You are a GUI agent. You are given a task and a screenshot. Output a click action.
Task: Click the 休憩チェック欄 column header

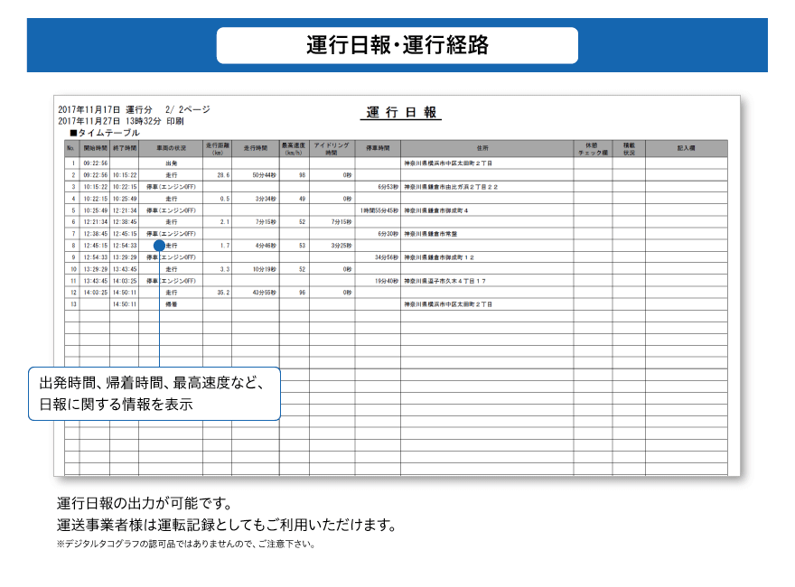pos(593,148)
